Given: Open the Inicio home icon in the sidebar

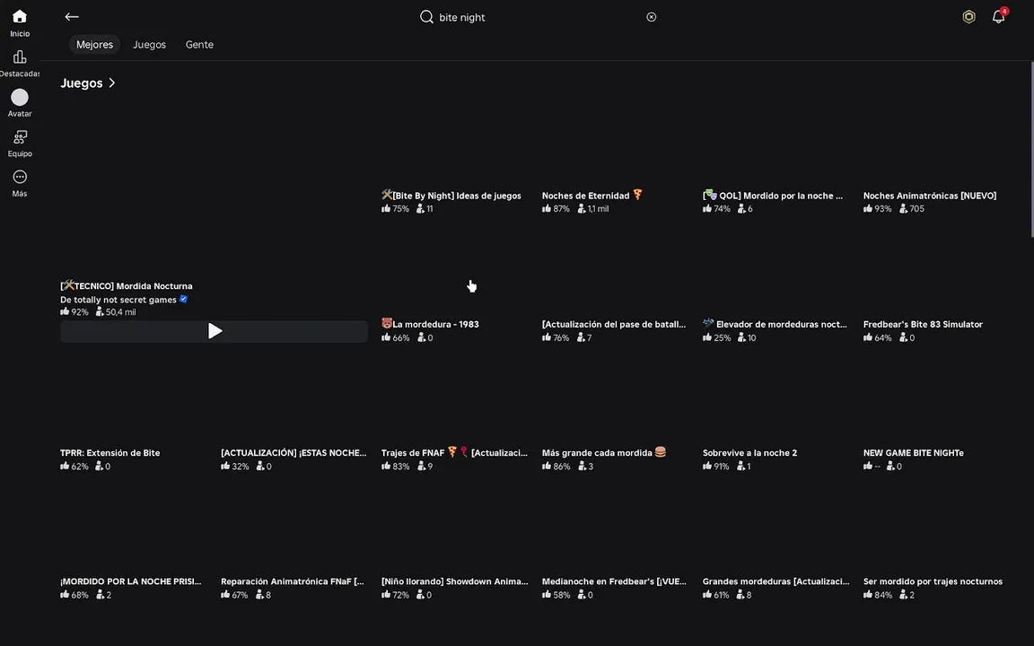Looking at the screenshot, I should (20, 16).
